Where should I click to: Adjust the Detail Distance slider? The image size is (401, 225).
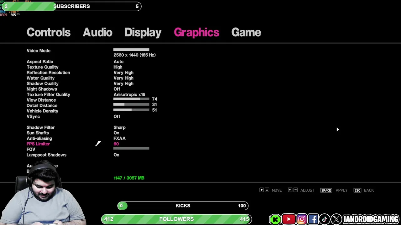[131, 104]
